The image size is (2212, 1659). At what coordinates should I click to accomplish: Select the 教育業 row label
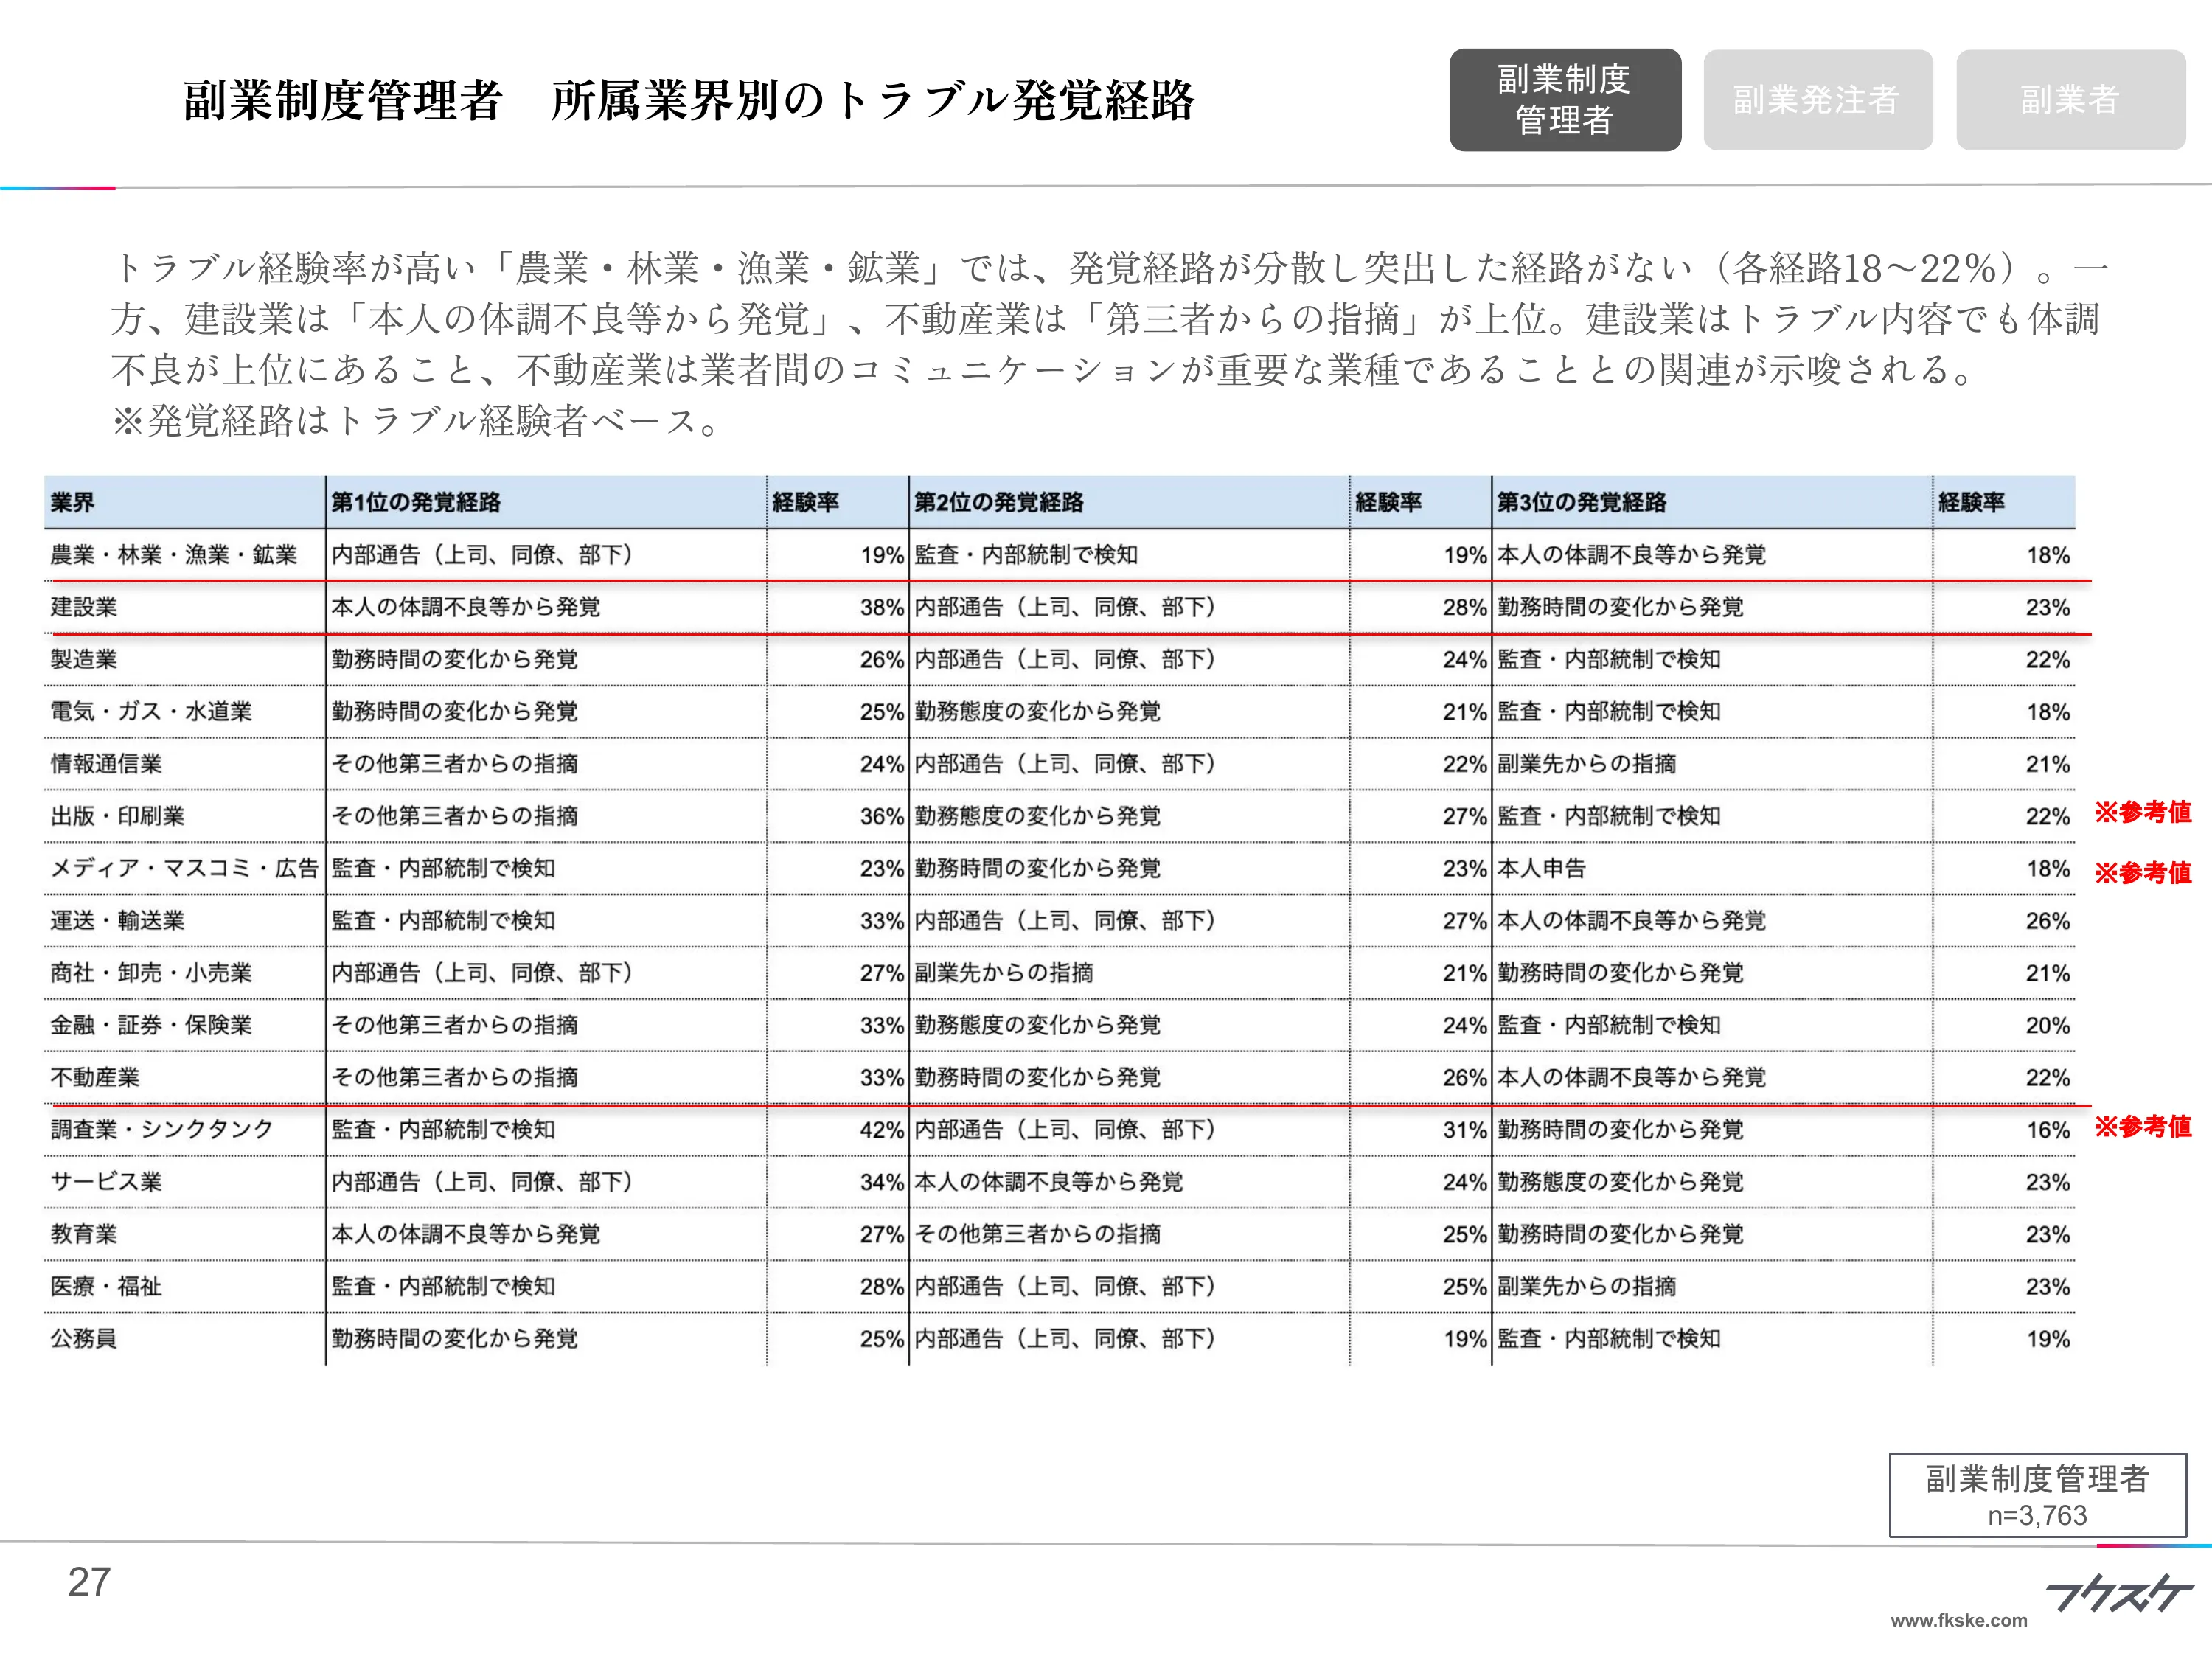84,1234
